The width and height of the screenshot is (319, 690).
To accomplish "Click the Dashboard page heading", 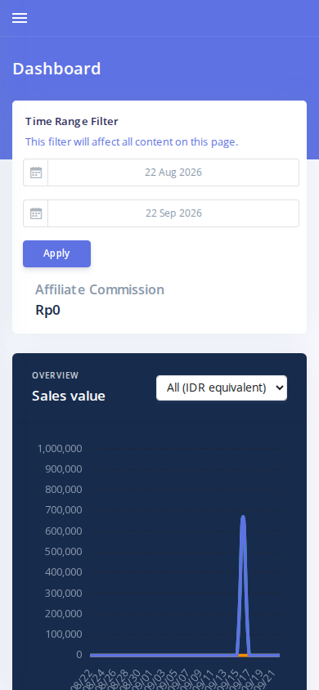I will [x=56, y=69].
